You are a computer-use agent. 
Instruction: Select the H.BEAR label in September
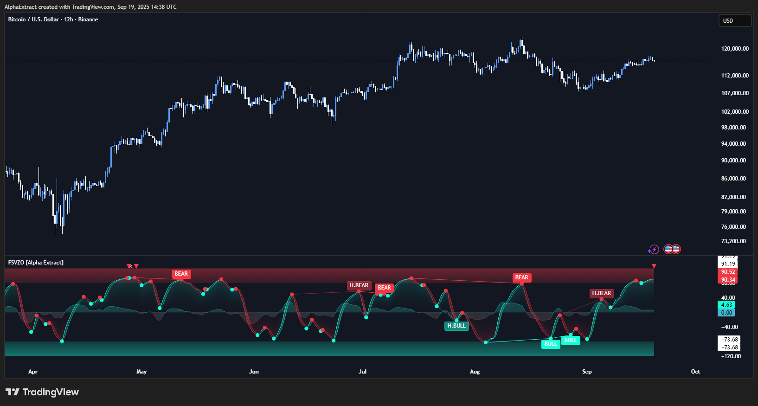[x=602, y=293]
